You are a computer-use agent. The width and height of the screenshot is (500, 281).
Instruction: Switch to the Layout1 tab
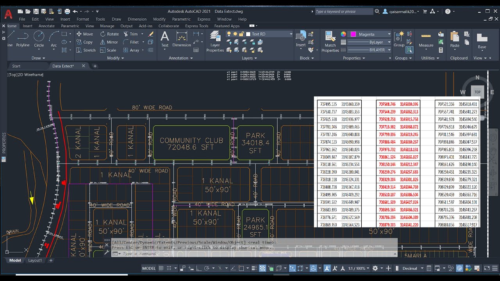(35, 260)
